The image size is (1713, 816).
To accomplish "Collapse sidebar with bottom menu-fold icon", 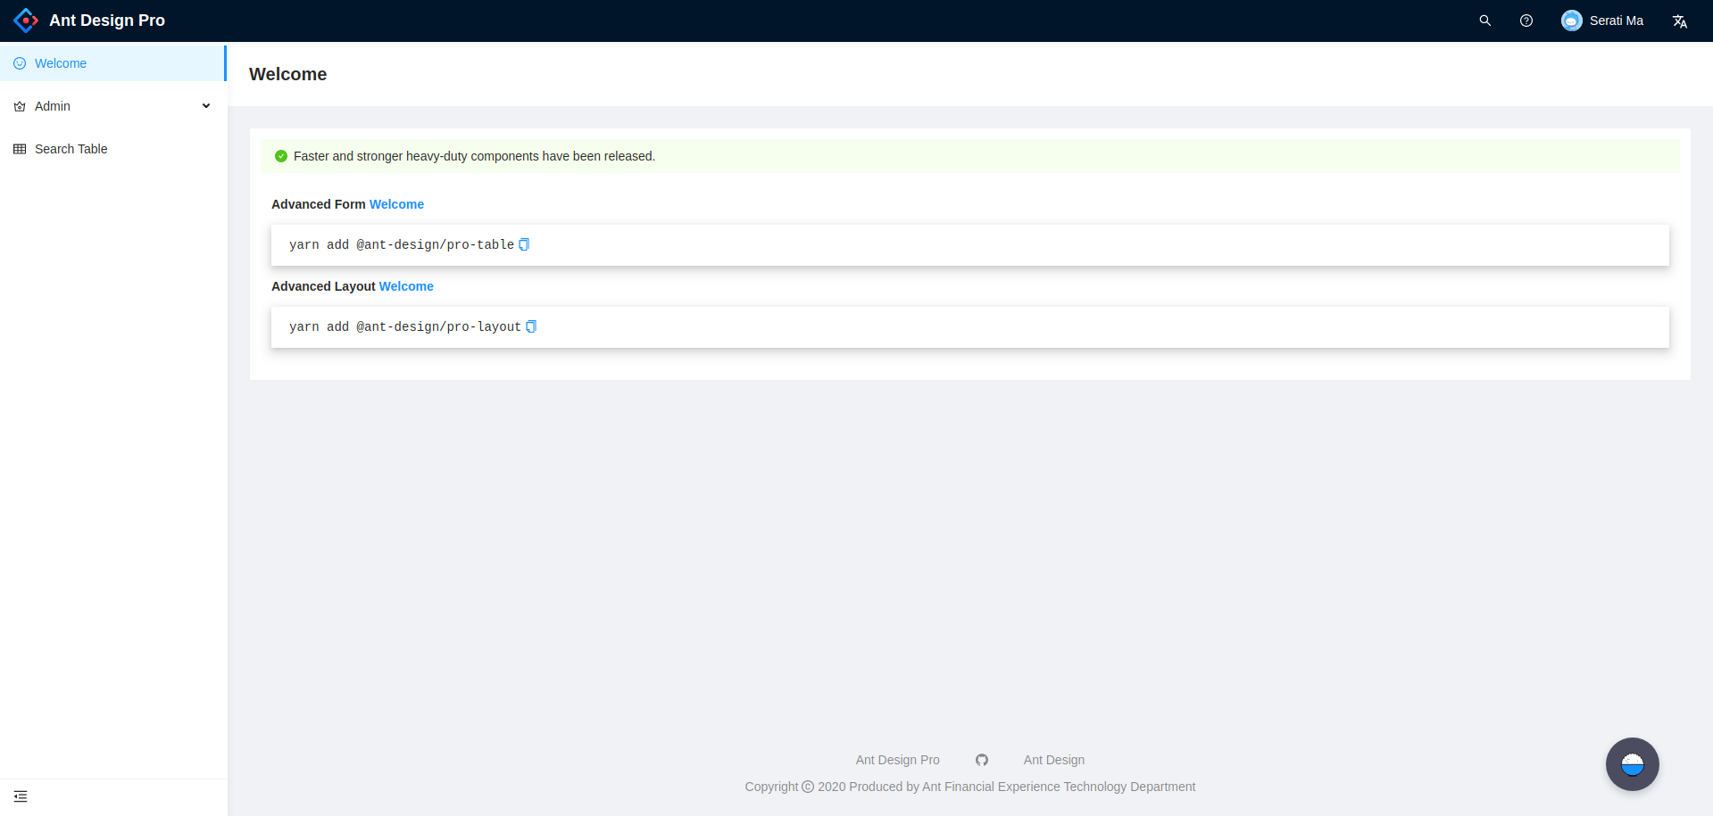I will point(21,796).
